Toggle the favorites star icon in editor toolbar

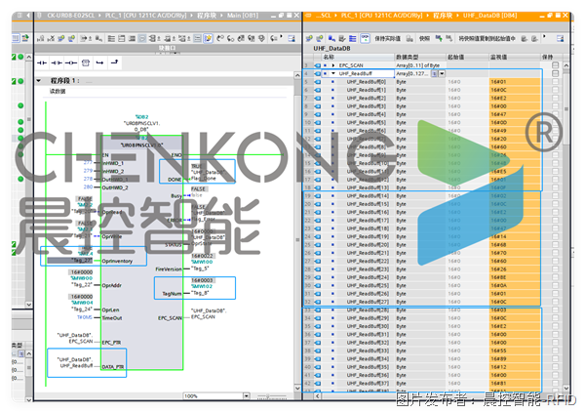coord(208,38)
